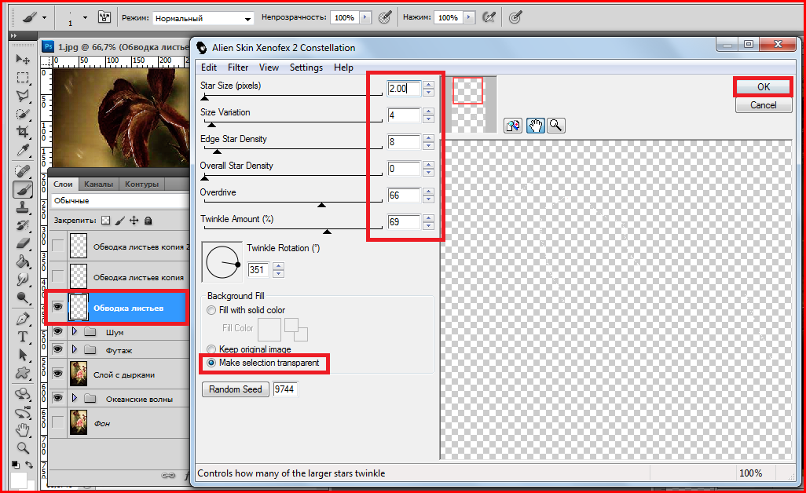Hide the Футаж group layer

click(x=57, y=349)
